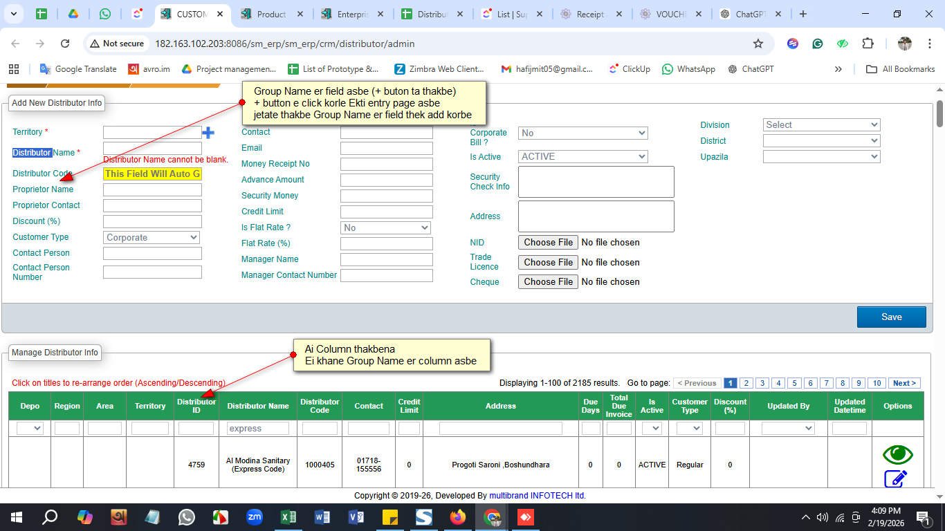
Task: Open the Division dropdown
Action: pos(821,124)
